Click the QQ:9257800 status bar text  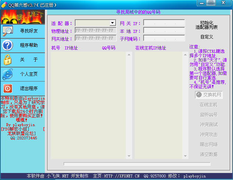tap(155, 176)
